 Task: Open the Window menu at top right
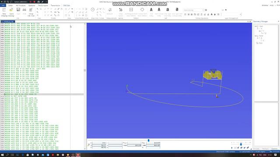tap(265, 5)
